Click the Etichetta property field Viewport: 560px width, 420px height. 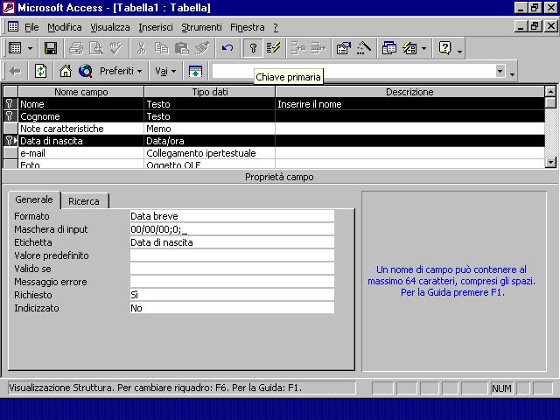point(232,242)
